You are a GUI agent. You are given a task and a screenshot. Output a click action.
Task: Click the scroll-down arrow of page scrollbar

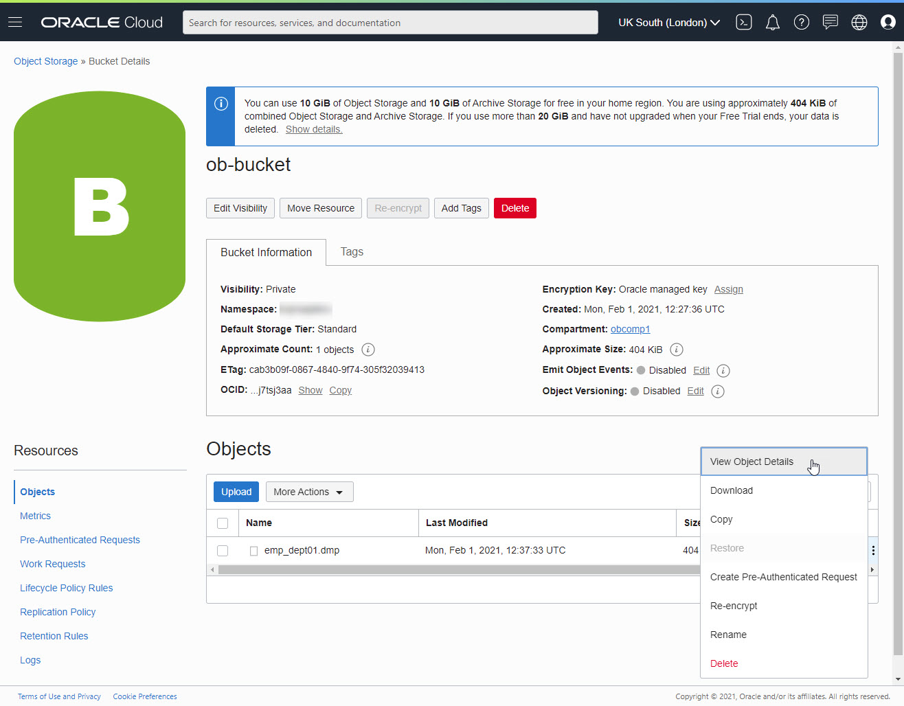pyautogui.click(x=898, y=679)
